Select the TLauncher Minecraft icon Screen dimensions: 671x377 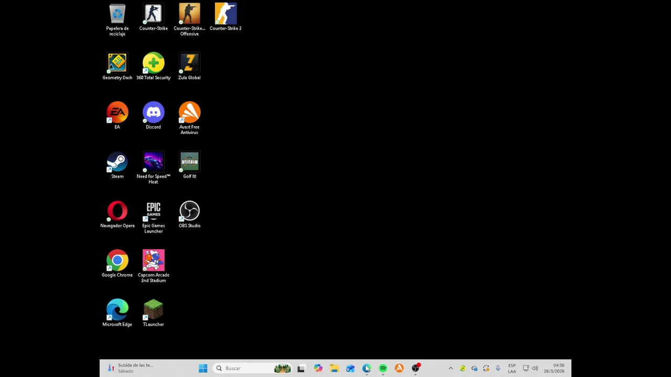pos(153,313)
